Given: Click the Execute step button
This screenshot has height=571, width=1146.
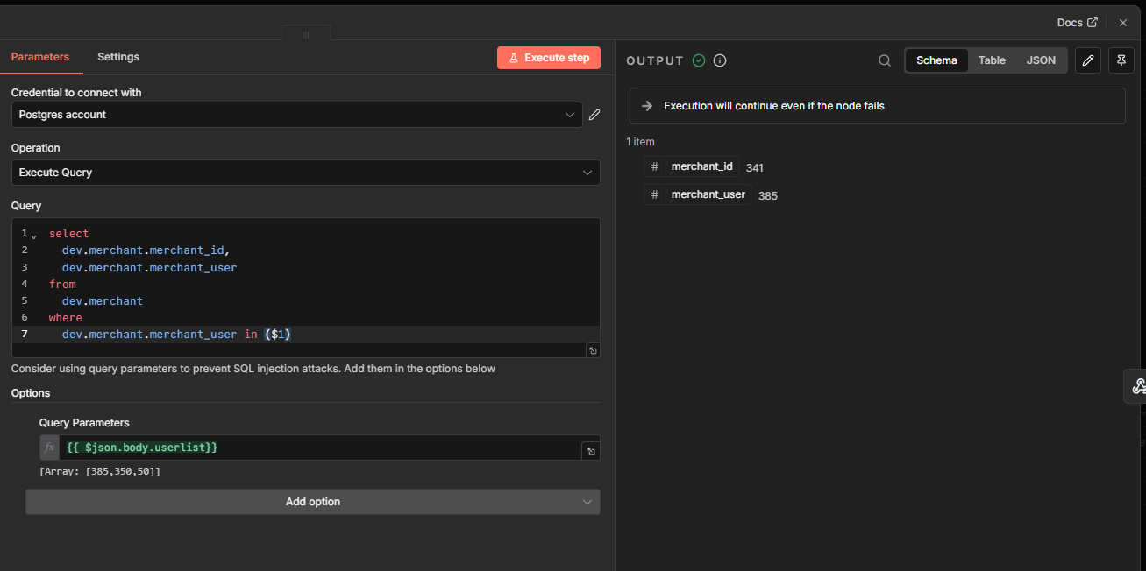Looking at the screenshot, I should 549,58.
